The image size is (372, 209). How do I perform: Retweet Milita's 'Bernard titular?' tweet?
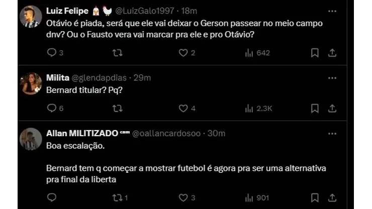point(118,108)
